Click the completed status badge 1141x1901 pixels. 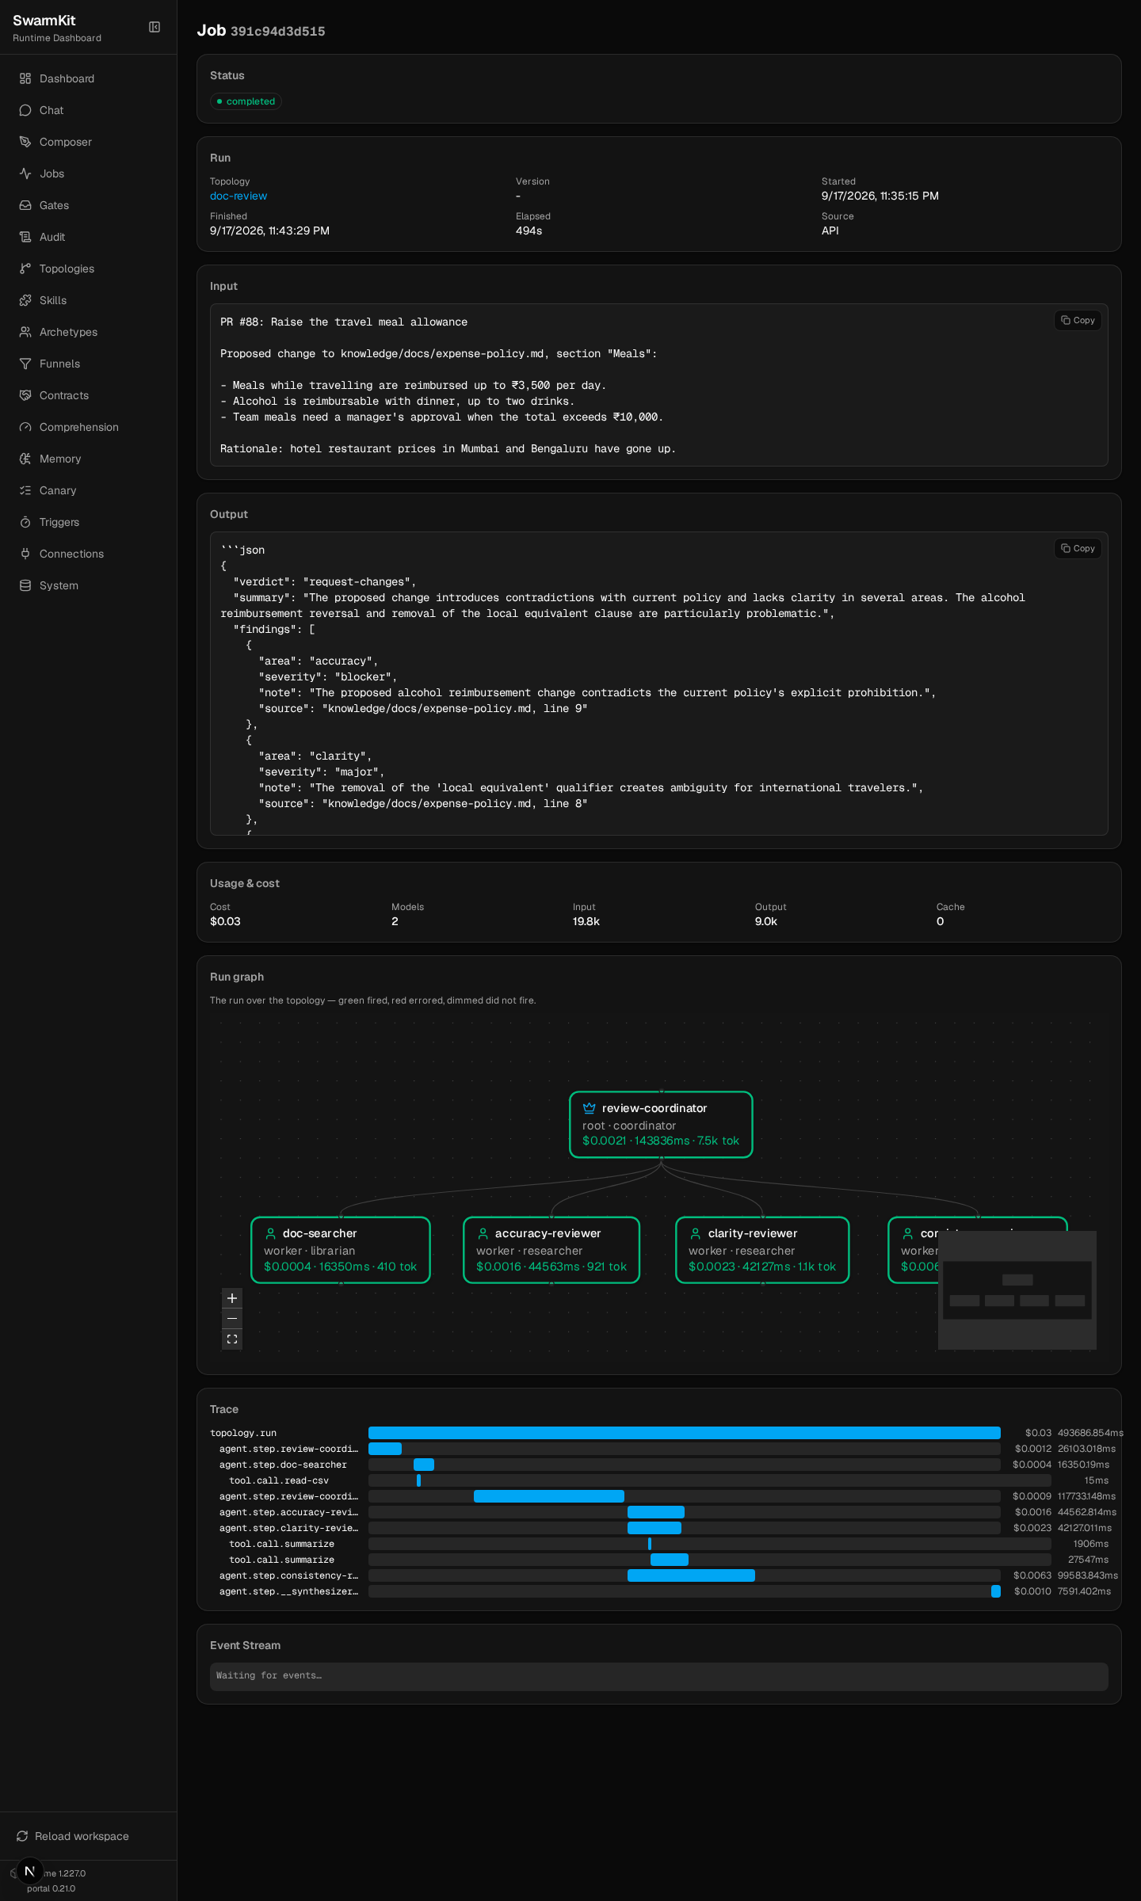click(x=246, y=101)
